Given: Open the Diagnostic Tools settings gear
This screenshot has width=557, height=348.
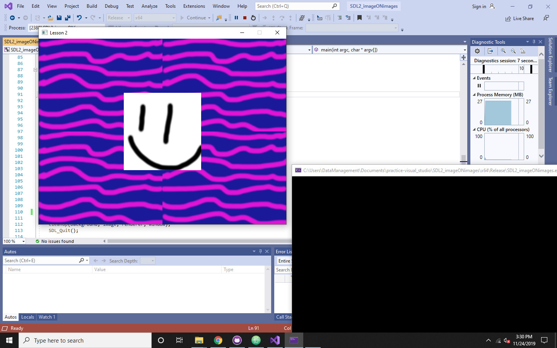Looking at the screenshot, I should (x=477, y=51).
